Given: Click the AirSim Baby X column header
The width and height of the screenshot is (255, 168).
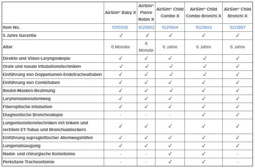Looking at the screenshot, I should tap(120, 13).
